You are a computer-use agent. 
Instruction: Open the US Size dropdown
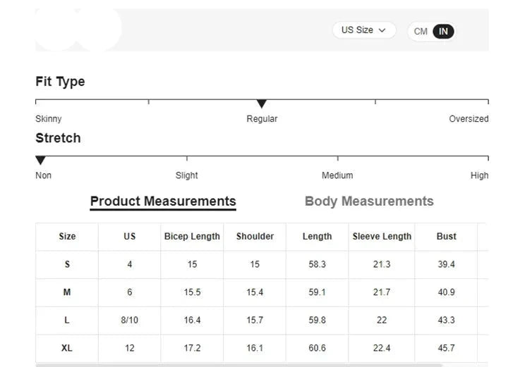click(x=363, y=30)
